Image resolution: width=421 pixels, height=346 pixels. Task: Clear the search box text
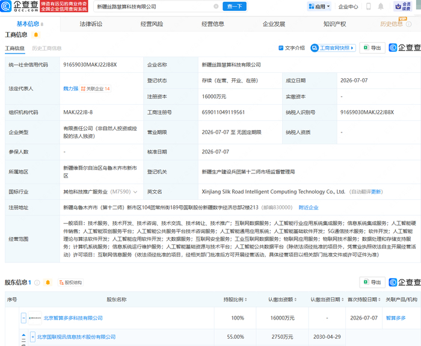216,7
